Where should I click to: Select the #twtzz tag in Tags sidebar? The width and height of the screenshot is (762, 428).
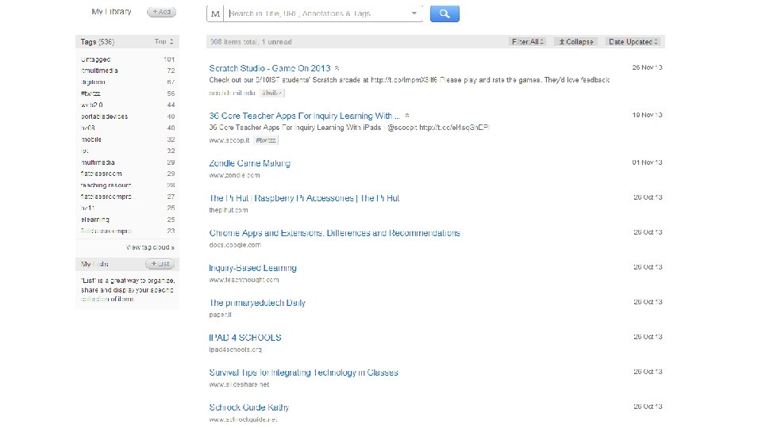pos(90,94)
